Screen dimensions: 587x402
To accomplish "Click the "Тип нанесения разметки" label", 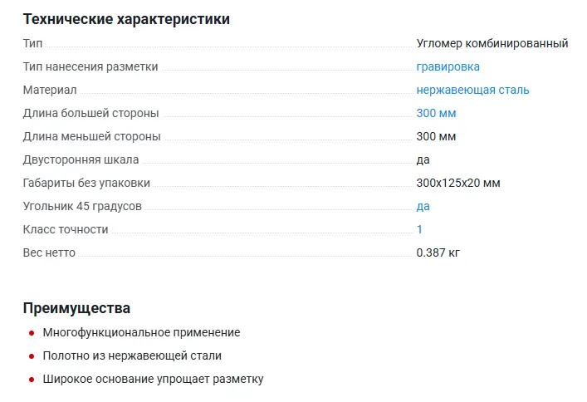I will tap(90, 66).
